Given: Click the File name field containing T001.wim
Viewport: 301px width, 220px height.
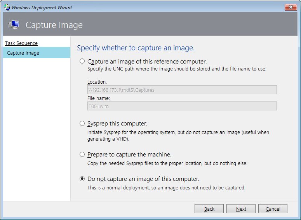Looking at the screenshot, I should tap(182, 106).
